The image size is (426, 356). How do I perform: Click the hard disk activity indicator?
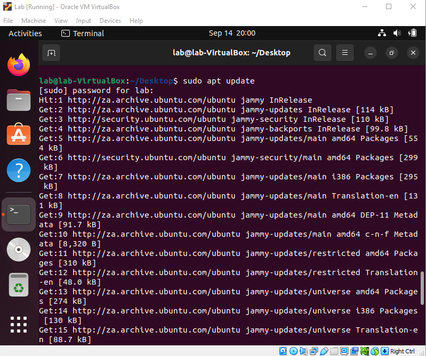pyautogui.click(x=283, y=351)
